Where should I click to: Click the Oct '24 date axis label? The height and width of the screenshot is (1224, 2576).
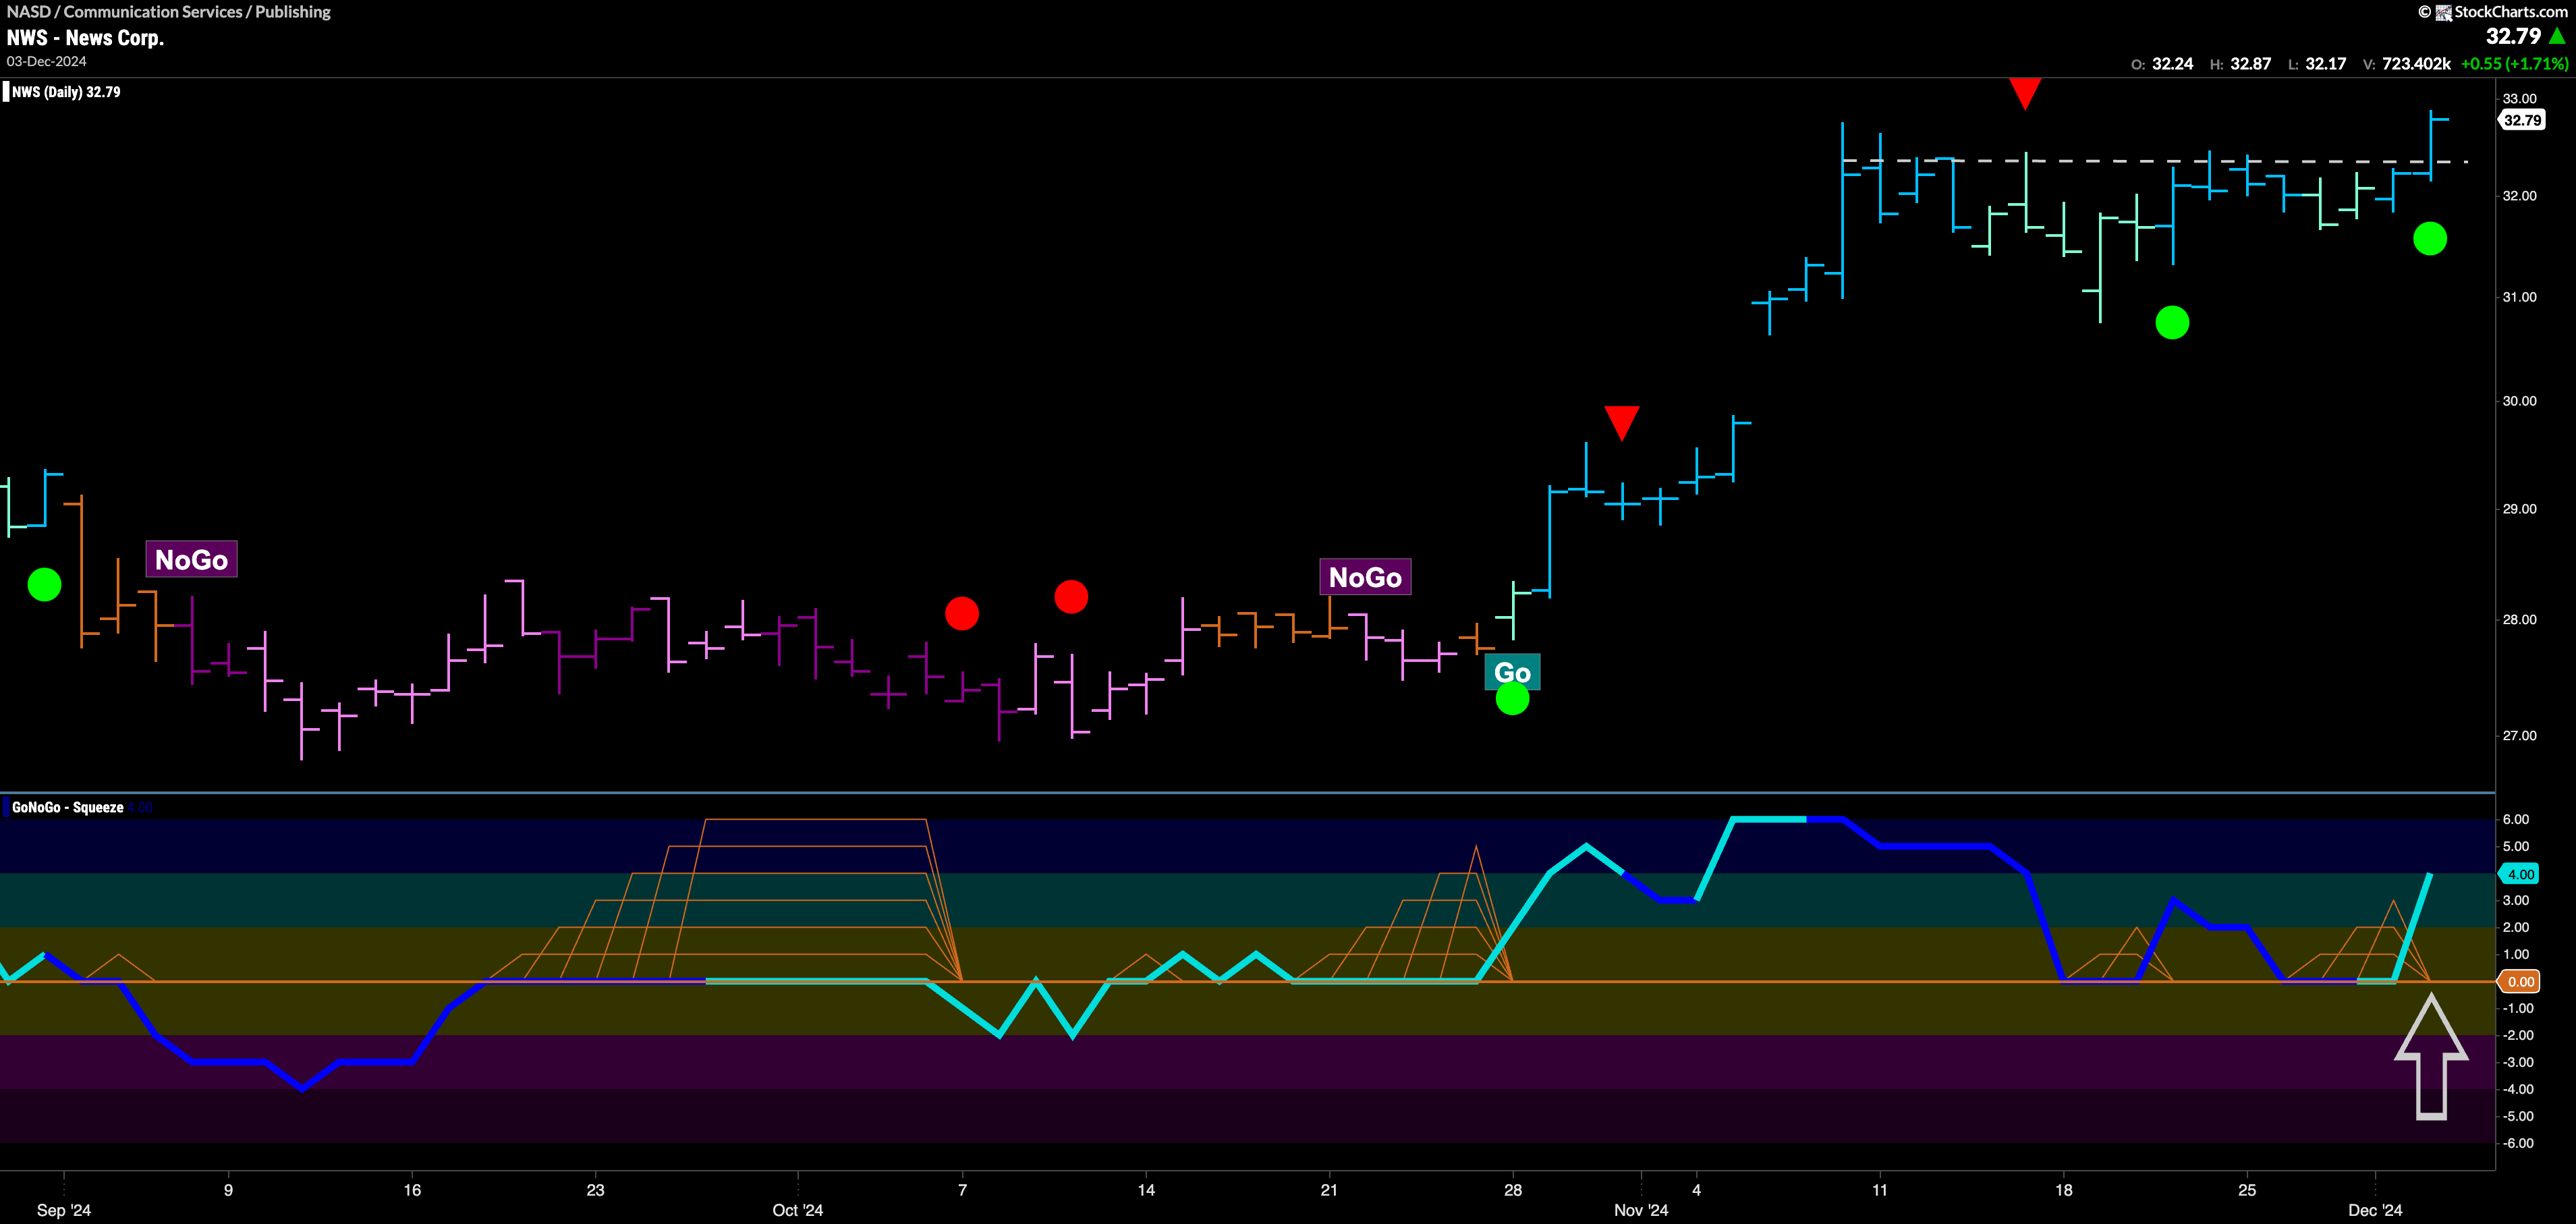[798, 1210]
